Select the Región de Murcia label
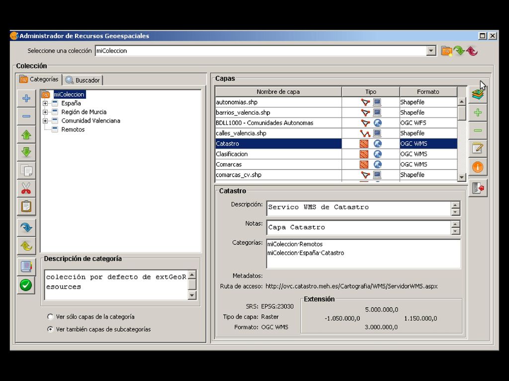This screenshot has width=509, height=381. click(84, 112)
